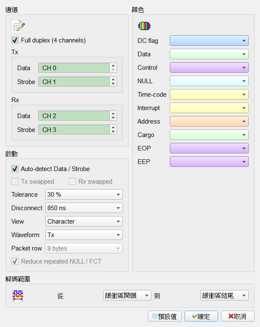The image size is (260, 327).
Task: Click the Rx Data CH 2 field
Action: (74, 116)
